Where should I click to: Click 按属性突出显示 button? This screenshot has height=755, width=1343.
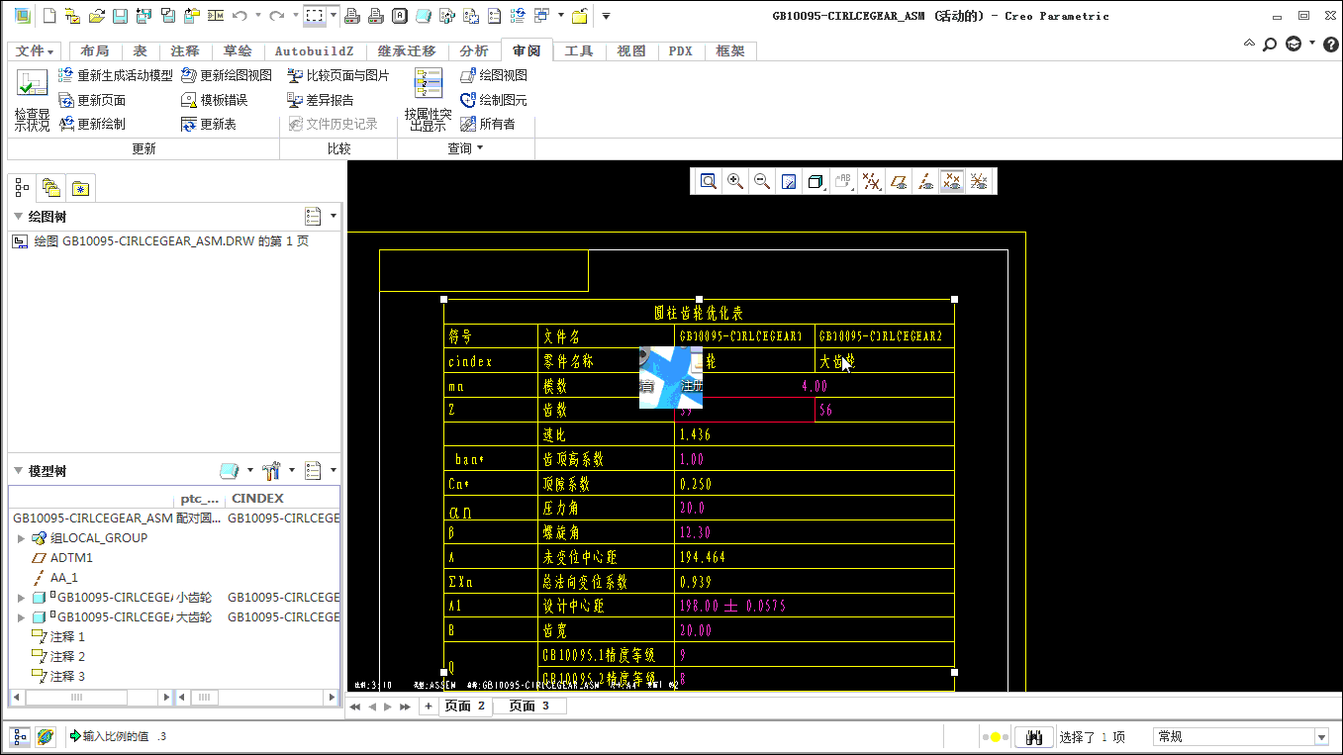click(x=428, y=100)
